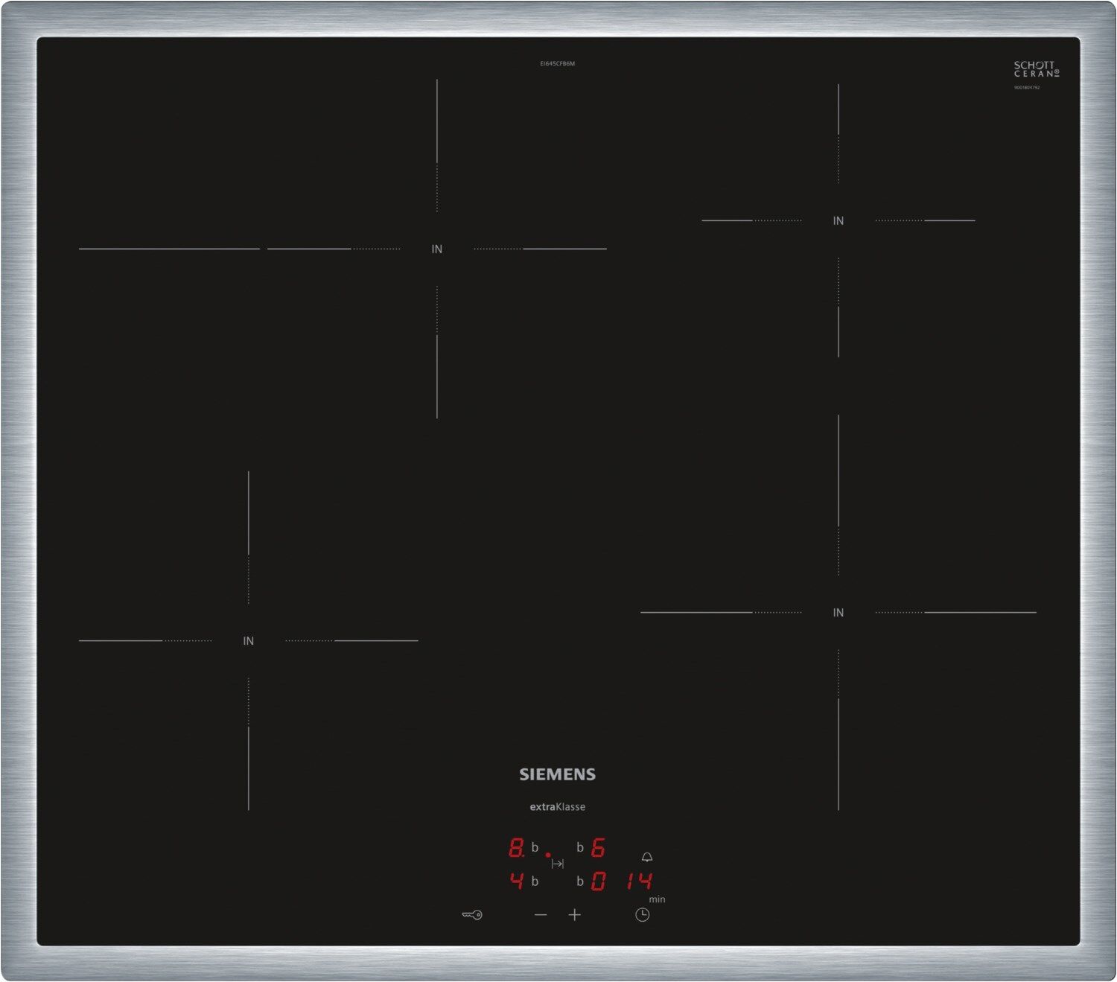1117x982 pixels.
Task: Select the zone showing power level 4
Action: point(516,881)
